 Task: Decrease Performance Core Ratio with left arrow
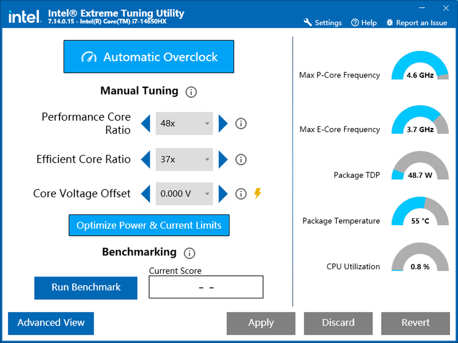click(x=146, y=123)
